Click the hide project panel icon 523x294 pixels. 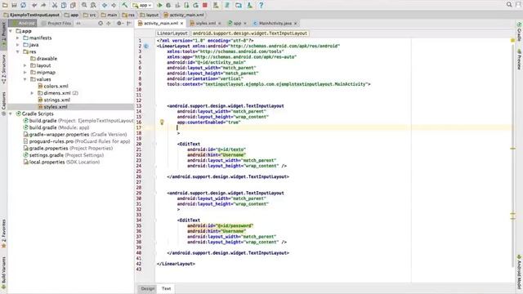click(x=129, y=24)
